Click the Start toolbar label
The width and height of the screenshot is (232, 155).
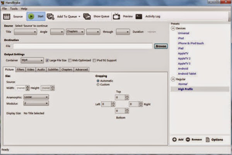(x=40, y=16)
